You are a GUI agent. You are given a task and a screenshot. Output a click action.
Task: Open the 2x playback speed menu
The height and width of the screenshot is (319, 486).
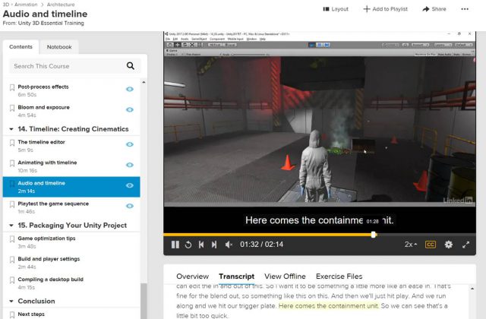pos(411,245)
